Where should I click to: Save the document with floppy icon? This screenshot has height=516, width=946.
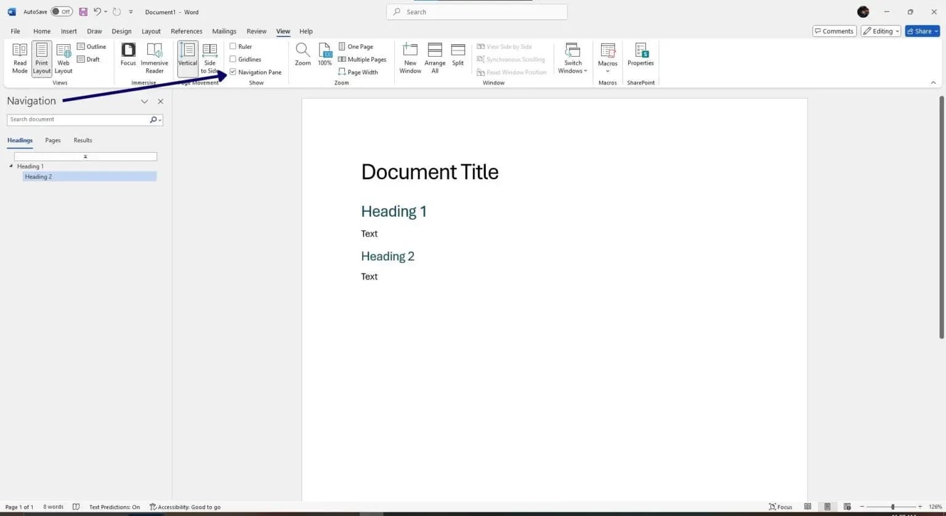83,12
